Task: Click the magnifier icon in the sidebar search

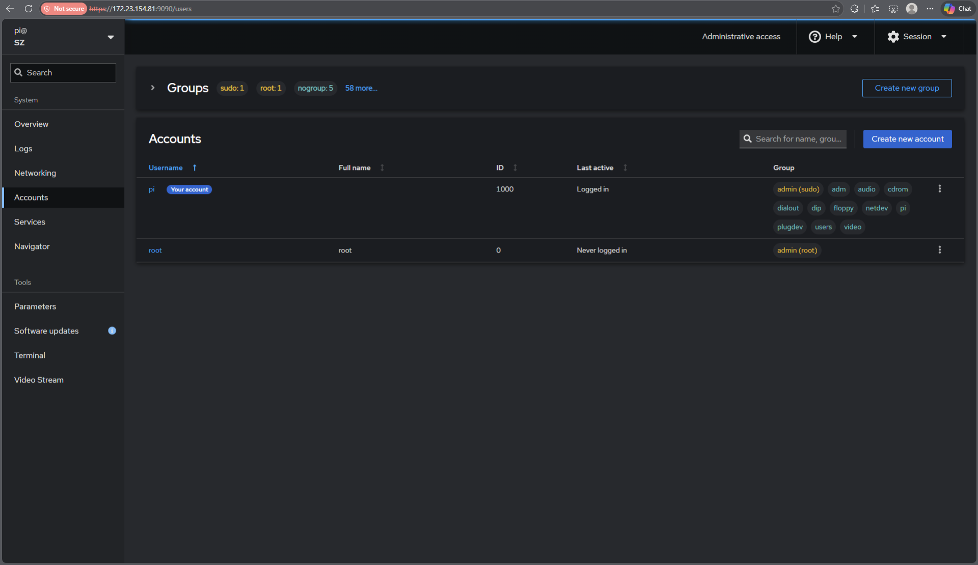Action: tap(19, 72)
